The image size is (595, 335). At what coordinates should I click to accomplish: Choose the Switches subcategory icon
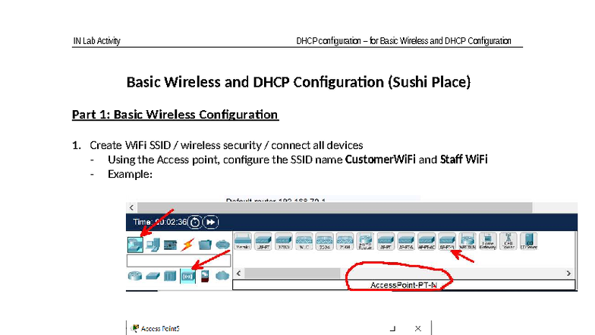click(x=153, y=276)
